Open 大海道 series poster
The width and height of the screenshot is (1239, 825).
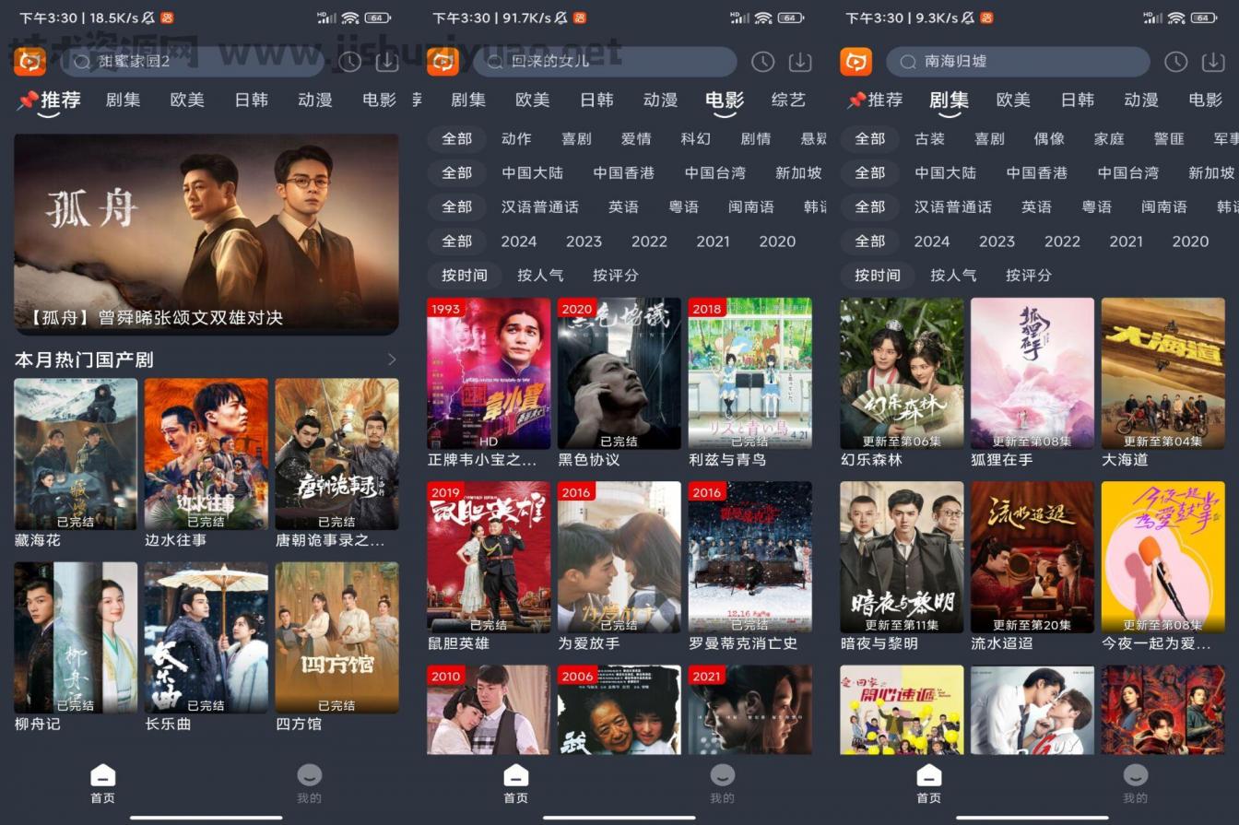(1163, 373)
